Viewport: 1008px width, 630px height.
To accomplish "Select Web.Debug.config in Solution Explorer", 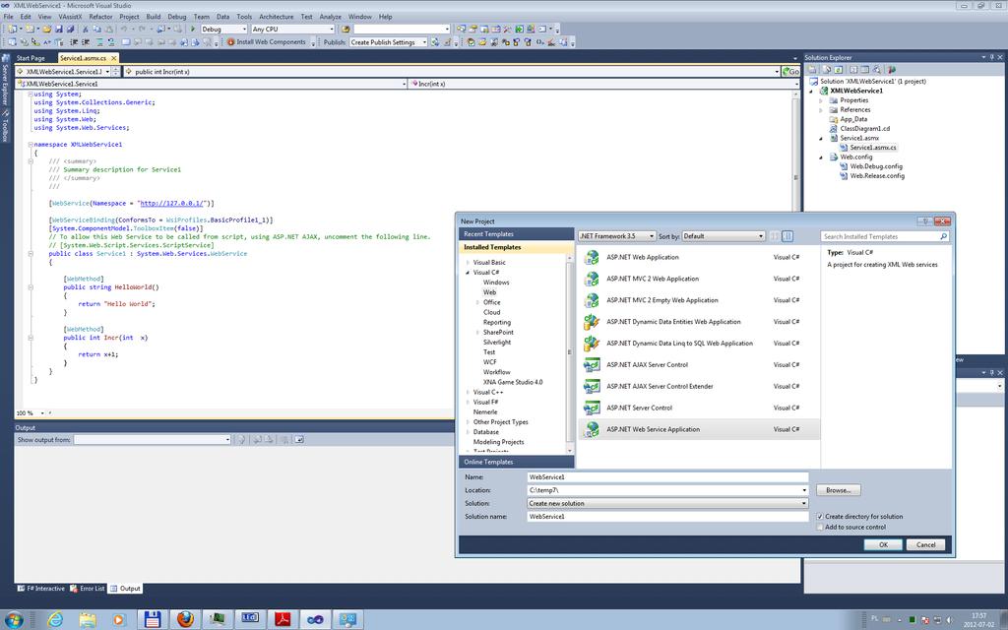I will pos(875,166).
